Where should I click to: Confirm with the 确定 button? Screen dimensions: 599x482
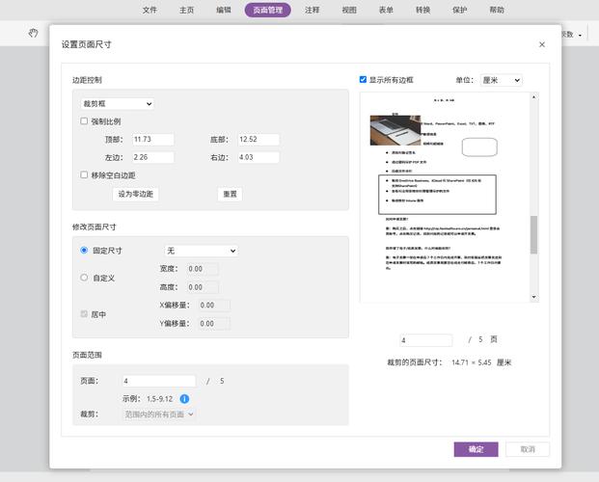click(476, 449)
